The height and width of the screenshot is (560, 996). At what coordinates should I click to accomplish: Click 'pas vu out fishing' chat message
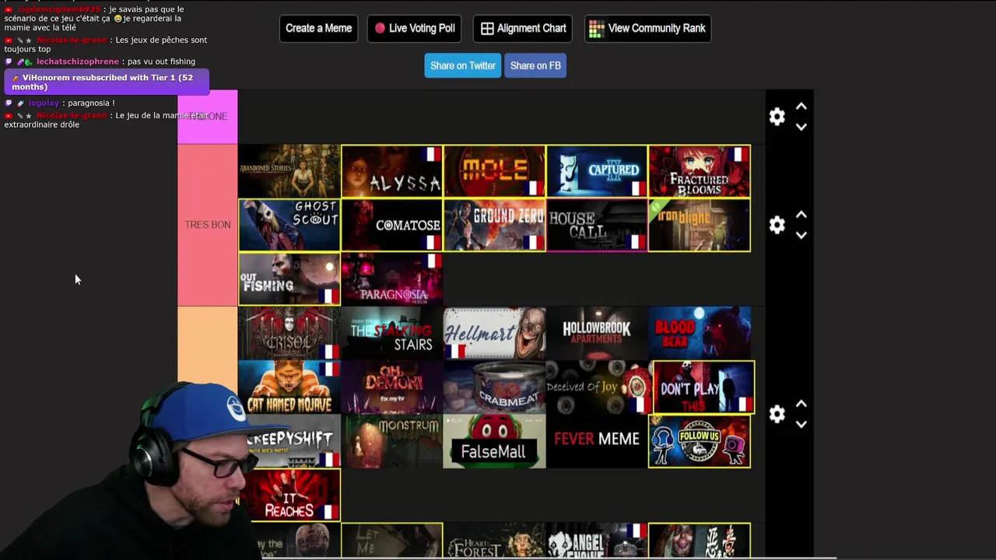pos(161,61)
